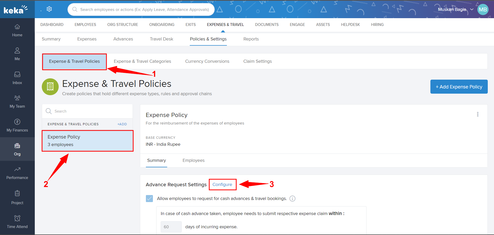Open the Home sidebar icon
494x235 pixels.
(17, 27)
